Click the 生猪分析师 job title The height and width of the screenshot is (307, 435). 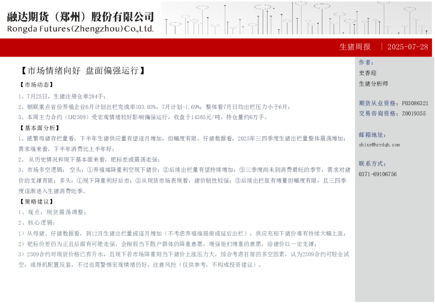coord(374,84)
